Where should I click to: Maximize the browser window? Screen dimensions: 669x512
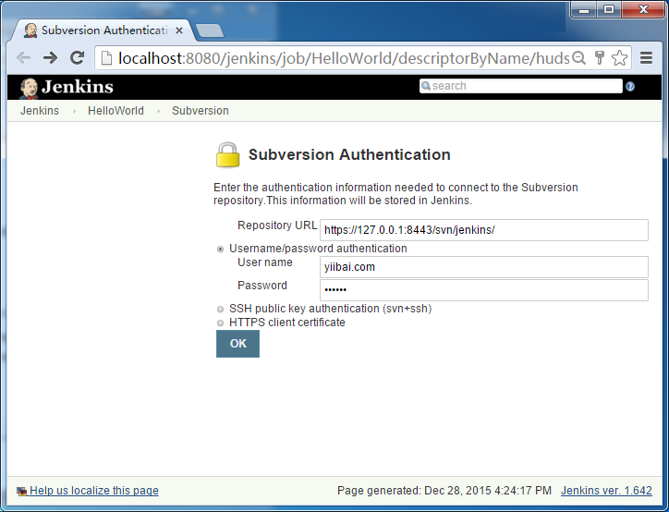tap(609, 9)
